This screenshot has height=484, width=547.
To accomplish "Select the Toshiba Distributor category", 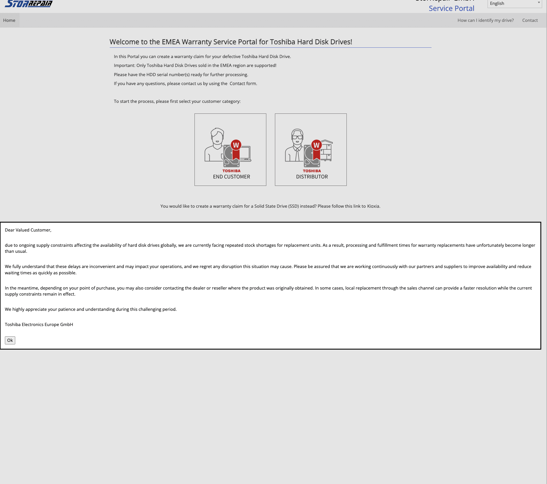I will tap(311, 150).
